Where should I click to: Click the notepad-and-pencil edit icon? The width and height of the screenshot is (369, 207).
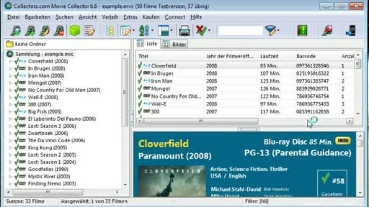(x=89, y=31)
